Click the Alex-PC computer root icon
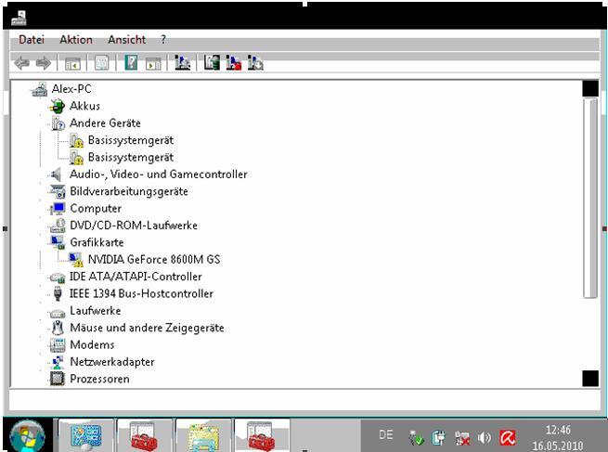Screen dimensions: 608x452 tap(39, 89)
